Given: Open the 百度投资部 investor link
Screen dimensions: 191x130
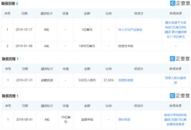Looking at the screenshot, I should 126,80.
